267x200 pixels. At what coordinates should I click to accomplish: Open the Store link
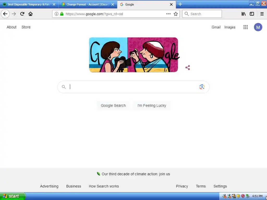(26, 27)
